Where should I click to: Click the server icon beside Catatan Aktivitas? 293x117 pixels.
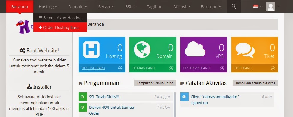tap(182, 83)
